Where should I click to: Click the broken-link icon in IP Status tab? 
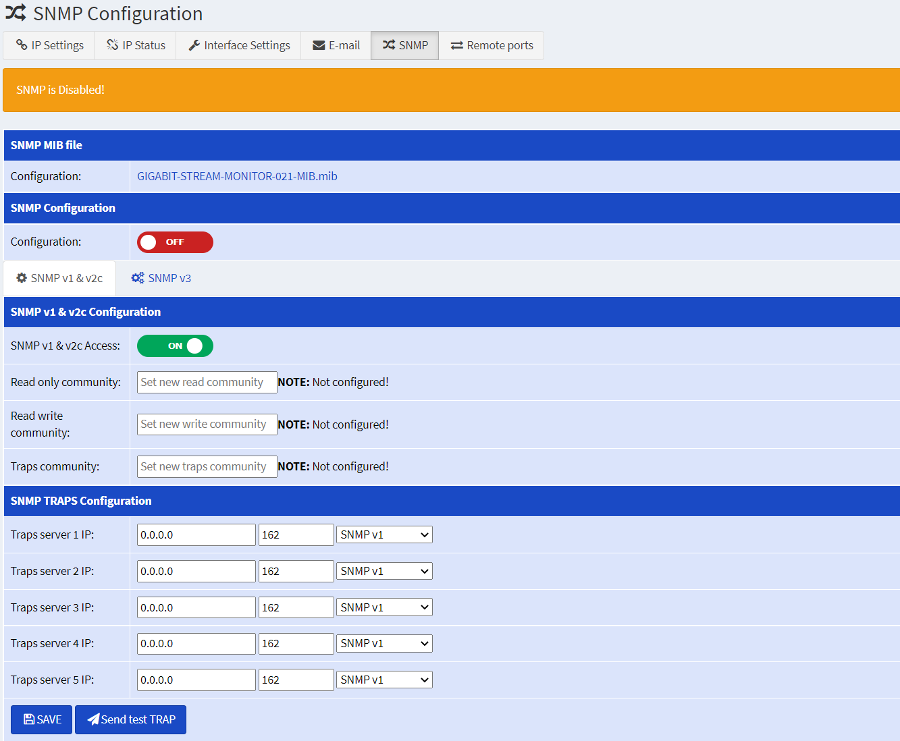coord(113,45)
